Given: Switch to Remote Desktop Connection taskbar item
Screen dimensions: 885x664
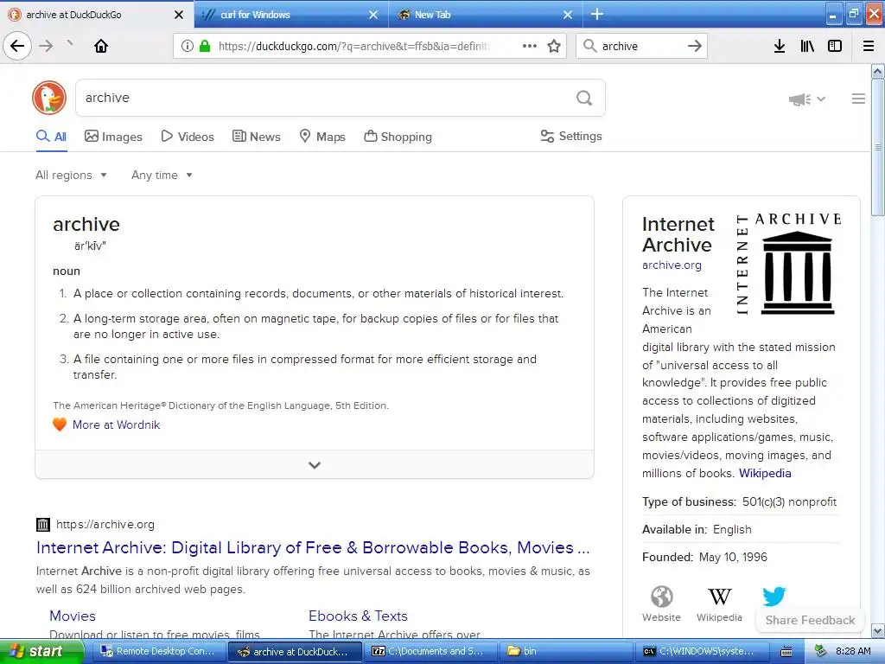Looking at the screenshot, I should pos(159,651).
